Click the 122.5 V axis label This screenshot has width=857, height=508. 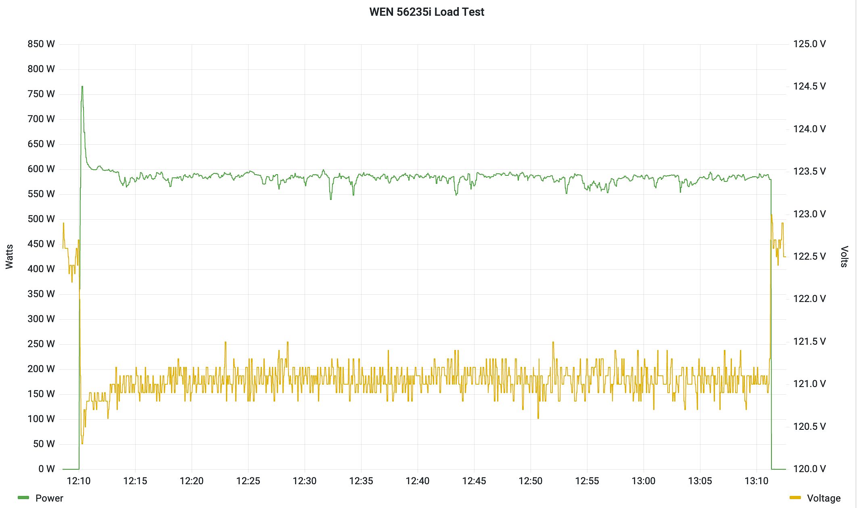point(809,256)
